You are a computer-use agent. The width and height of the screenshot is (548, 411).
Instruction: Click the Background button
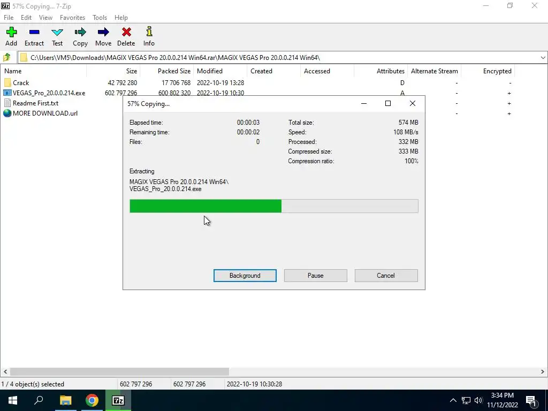click(x=245, y=276)
